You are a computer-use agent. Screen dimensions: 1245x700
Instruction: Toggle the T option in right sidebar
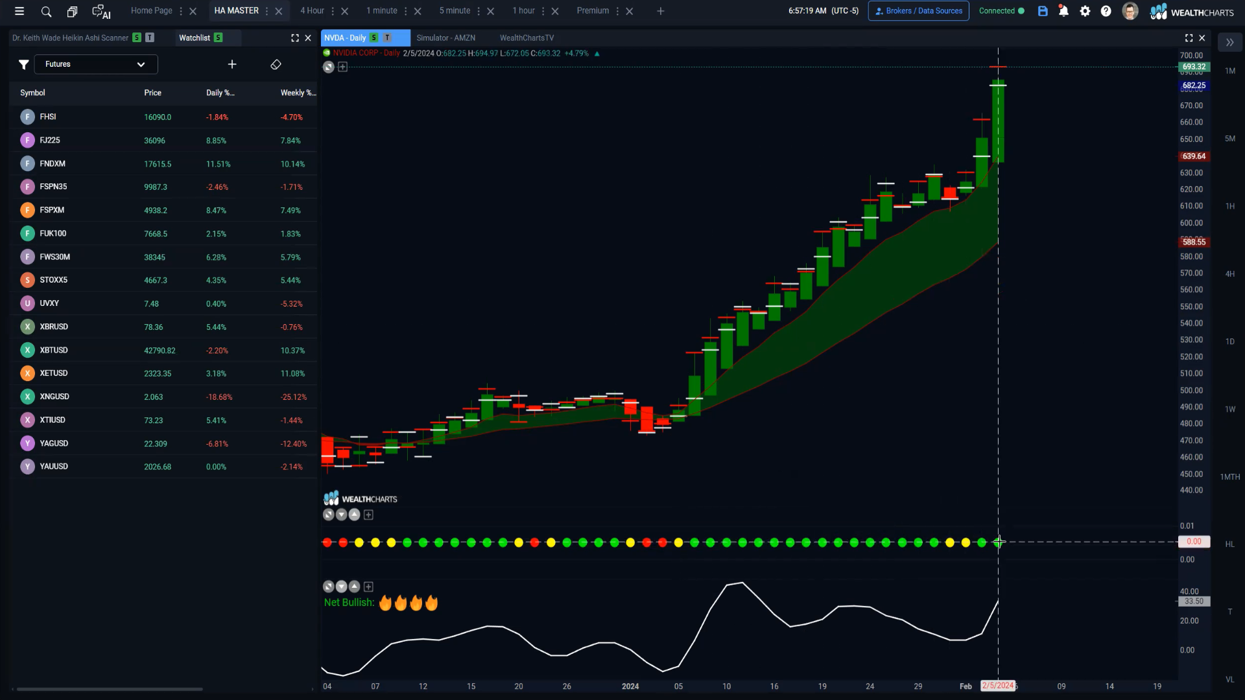point(1230,612)
